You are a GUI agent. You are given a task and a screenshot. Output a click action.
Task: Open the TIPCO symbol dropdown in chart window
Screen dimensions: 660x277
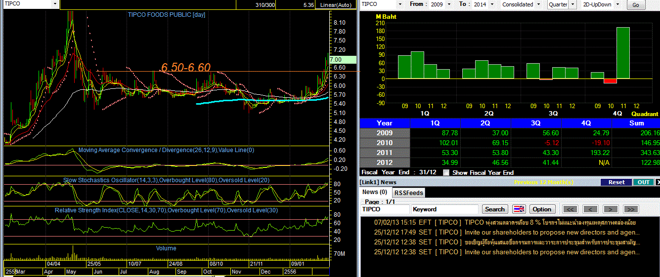pos(54,4)
